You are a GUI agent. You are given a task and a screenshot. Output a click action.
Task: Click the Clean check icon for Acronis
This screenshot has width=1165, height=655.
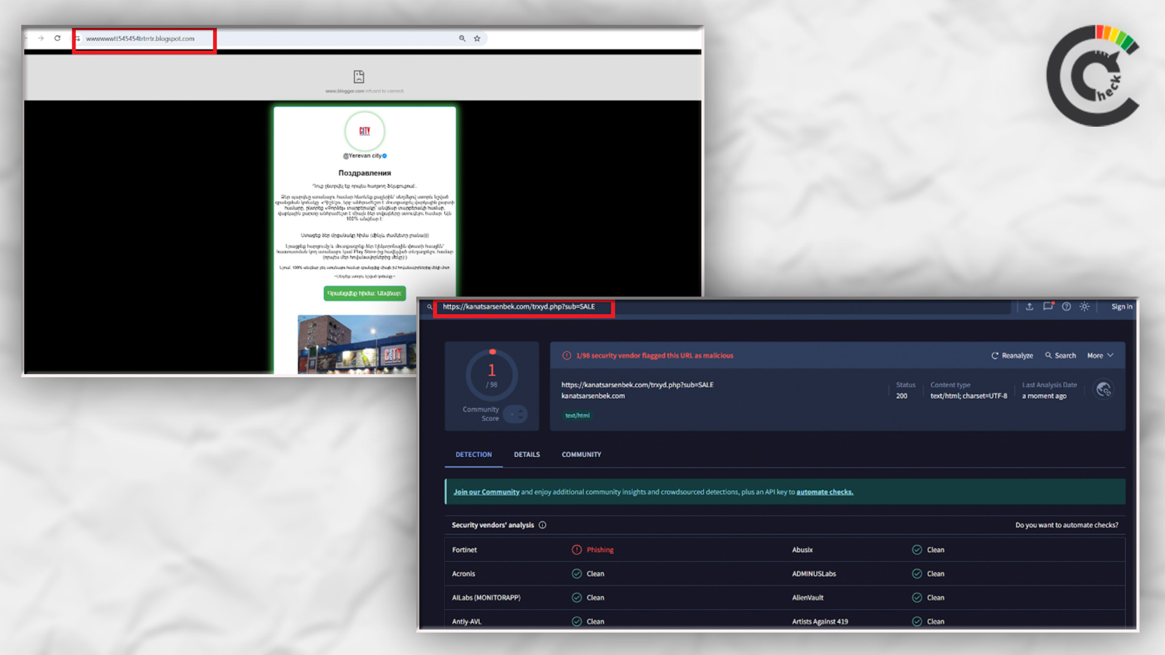tap(576, 574)
